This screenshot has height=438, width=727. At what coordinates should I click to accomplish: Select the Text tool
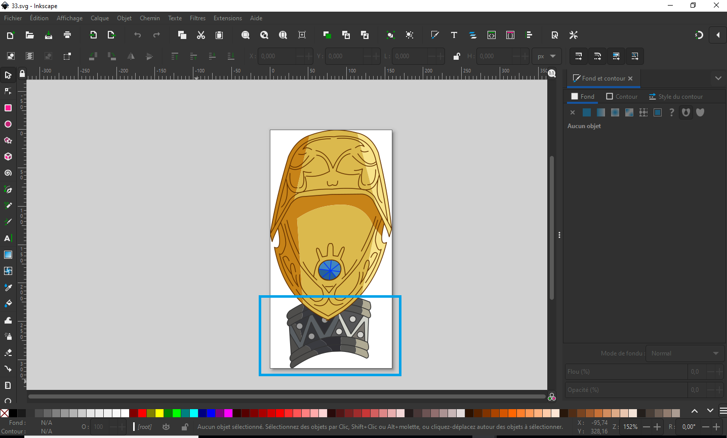click(8, 238)
